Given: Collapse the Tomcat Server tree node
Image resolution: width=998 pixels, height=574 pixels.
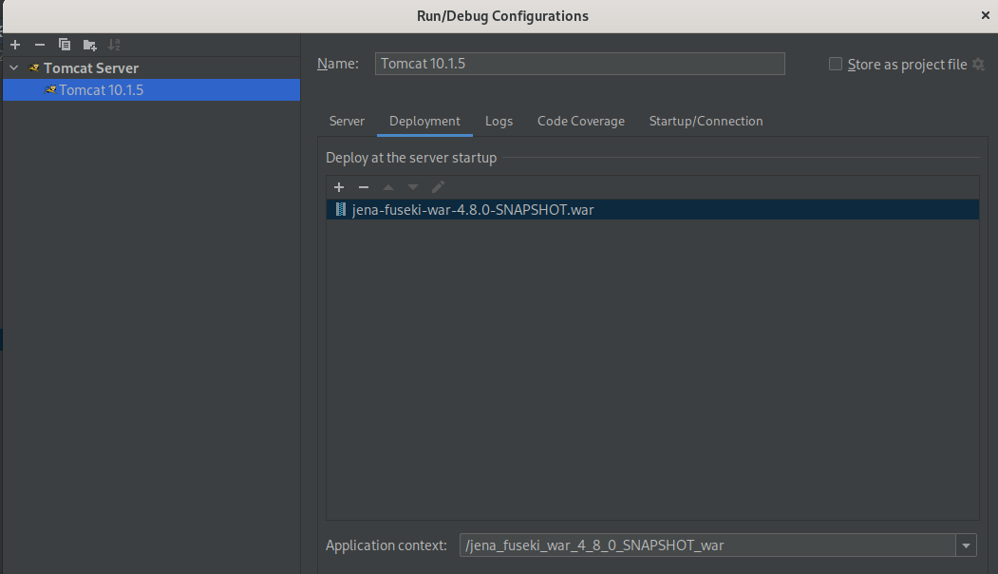Looking at the screenshot, I should [14, 68].
